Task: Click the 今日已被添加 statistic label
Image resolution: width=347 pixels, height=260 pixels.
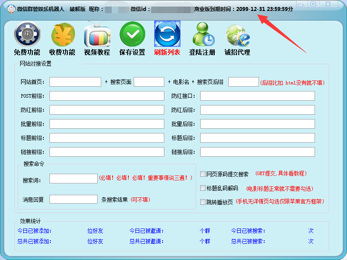Action: pos(34,231)
